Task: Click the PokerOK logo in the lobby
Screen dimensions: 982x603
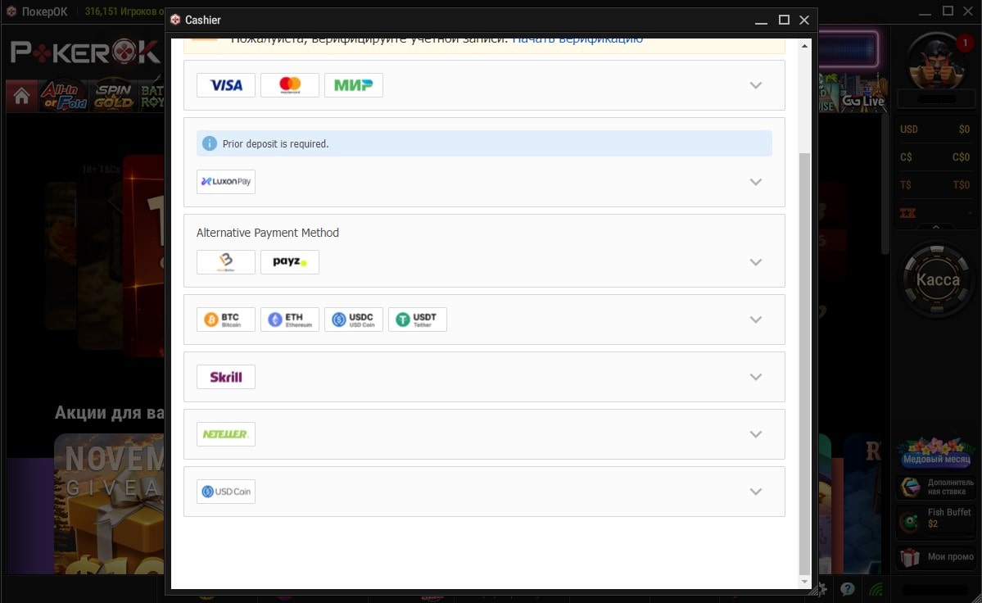Action: (85, 52)
